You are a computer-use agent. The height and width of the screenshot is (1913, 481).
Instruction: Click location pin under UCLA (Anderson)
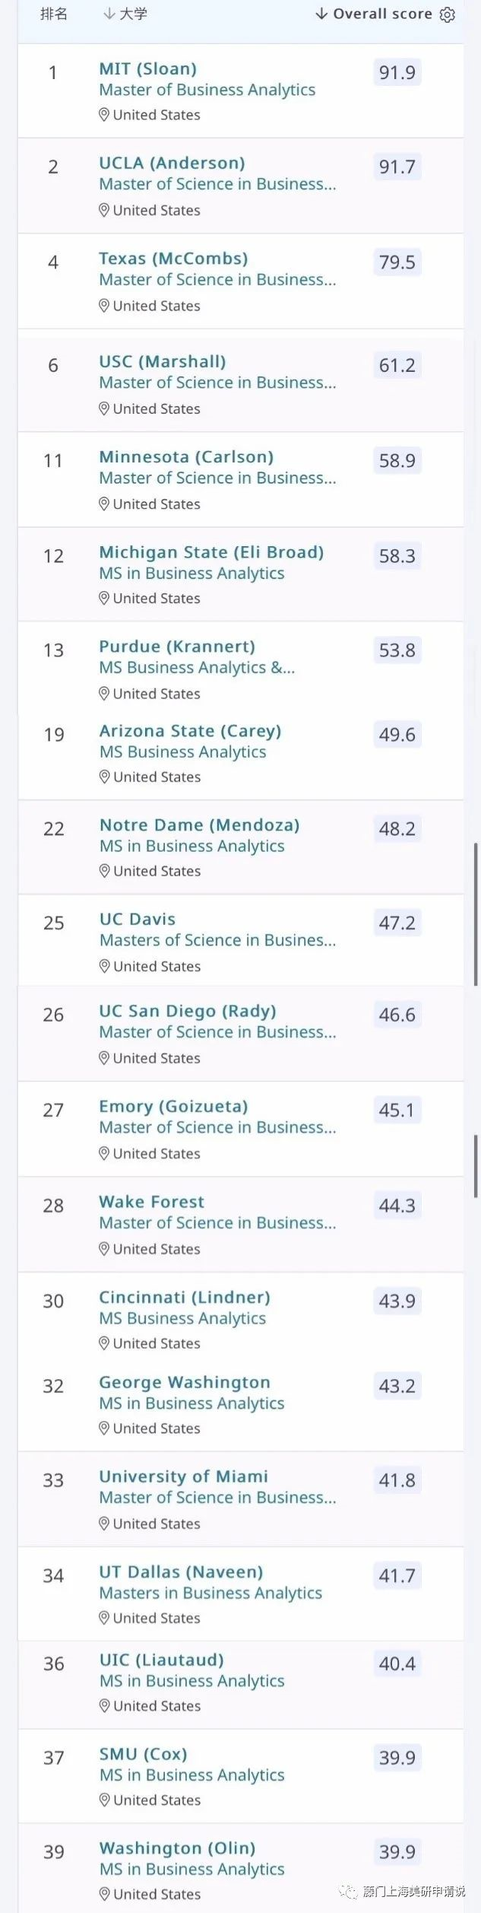point(104,210)
